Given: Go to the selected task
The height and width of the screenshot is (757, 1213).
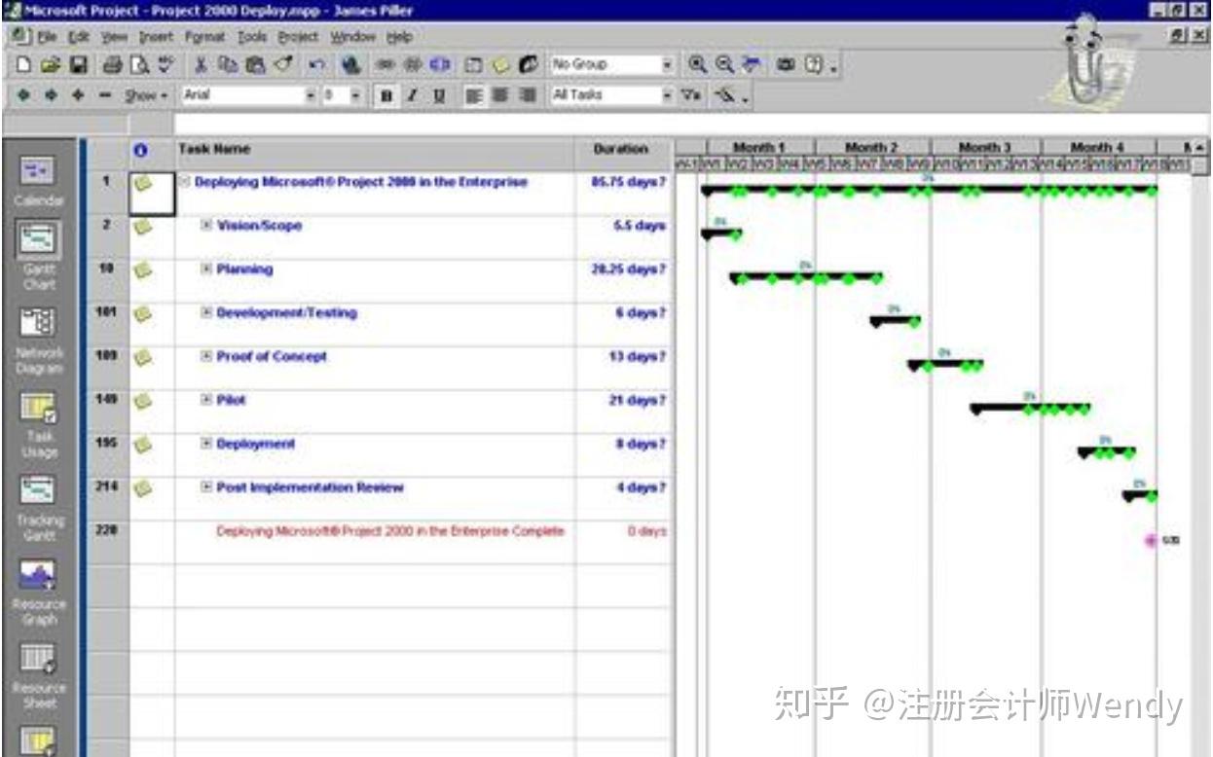Looking at the screenshot, I should [751, 62].
